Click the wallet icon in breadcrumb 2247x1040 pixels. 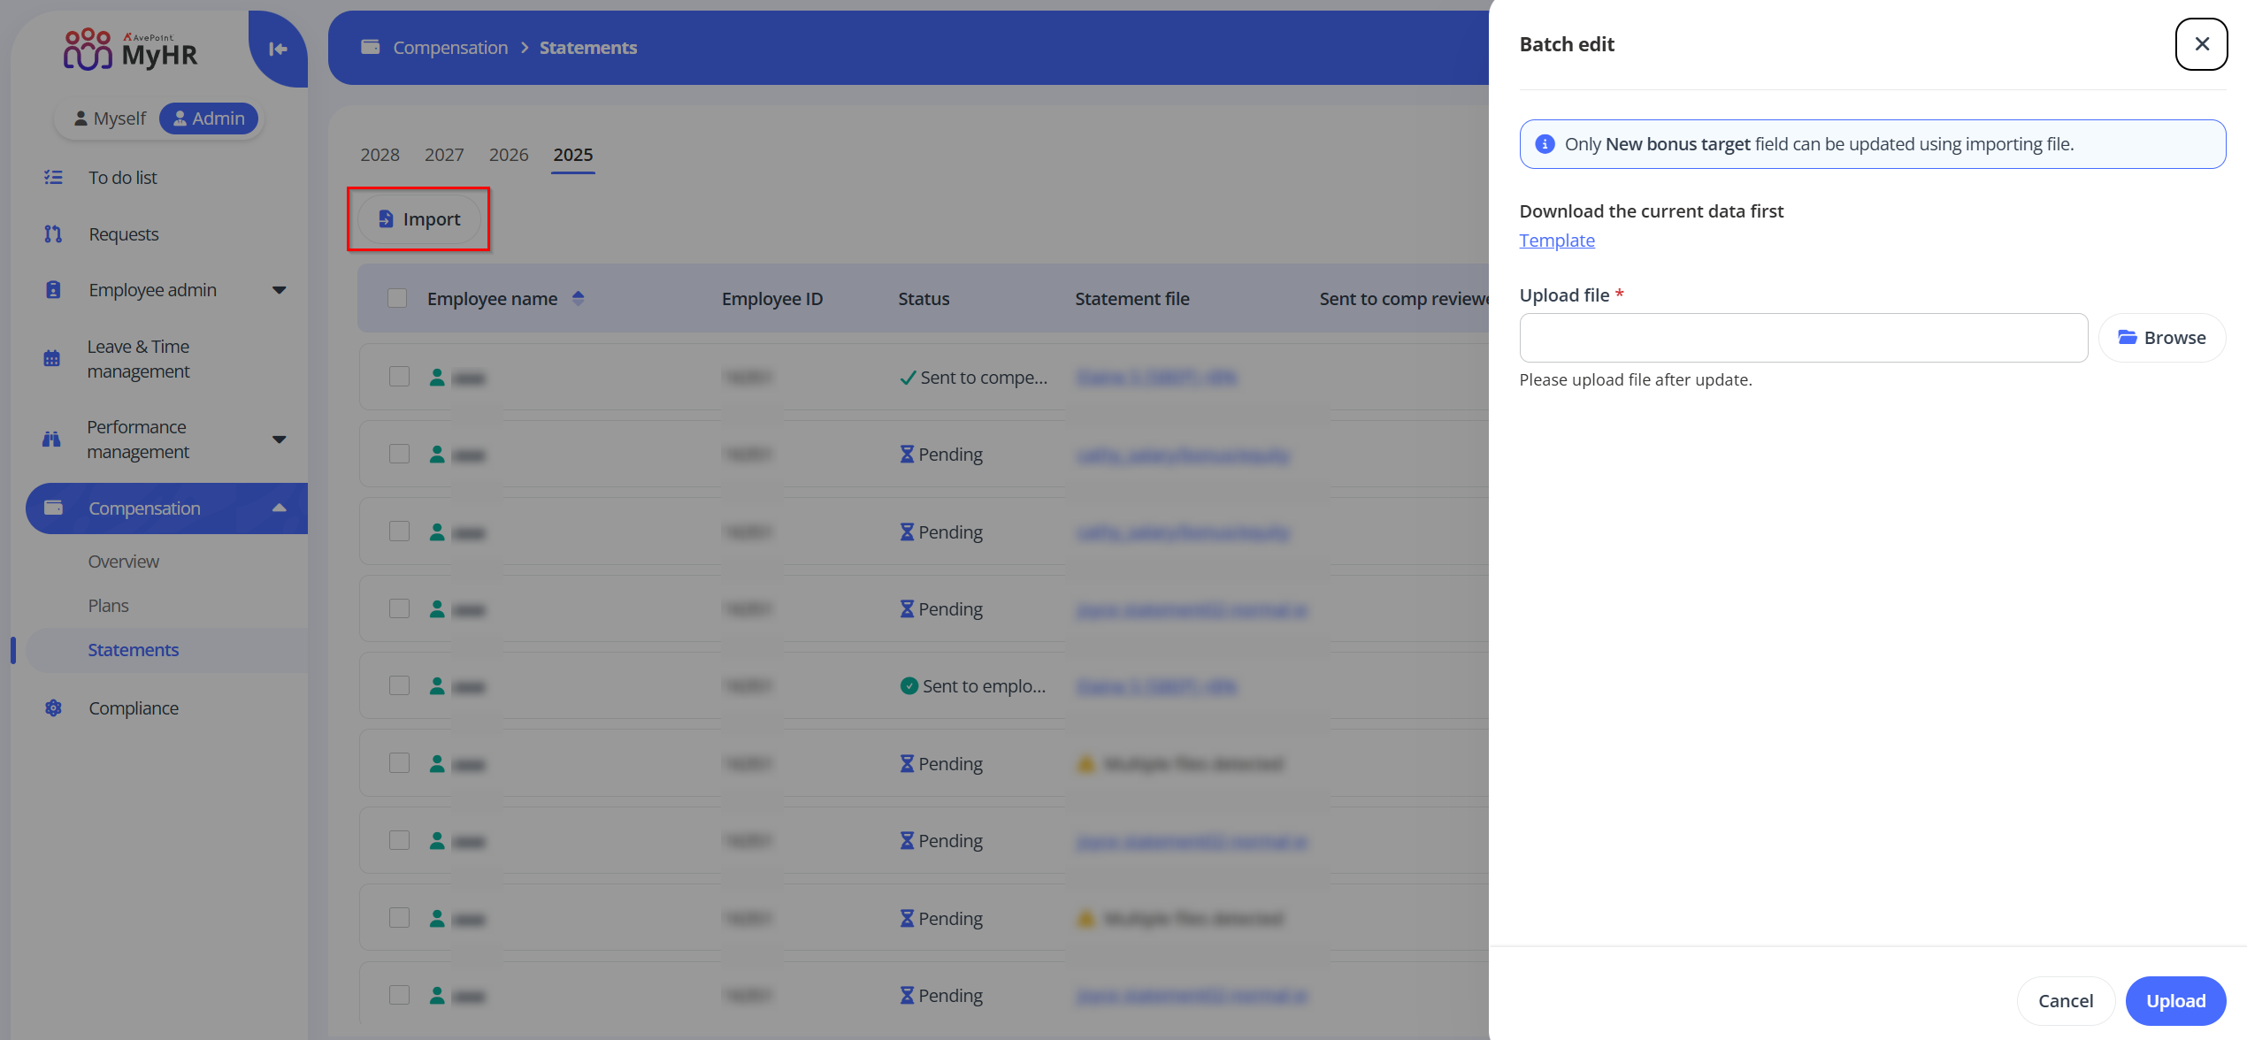370,47
